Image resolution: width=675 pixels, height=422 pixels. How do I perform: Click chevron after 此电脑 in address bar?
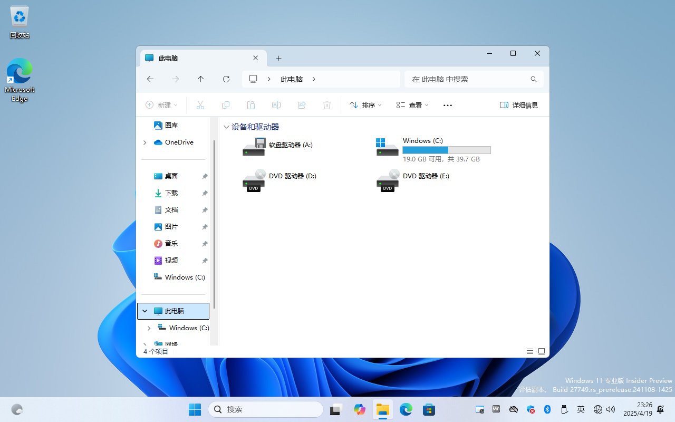tap(314, 79)
